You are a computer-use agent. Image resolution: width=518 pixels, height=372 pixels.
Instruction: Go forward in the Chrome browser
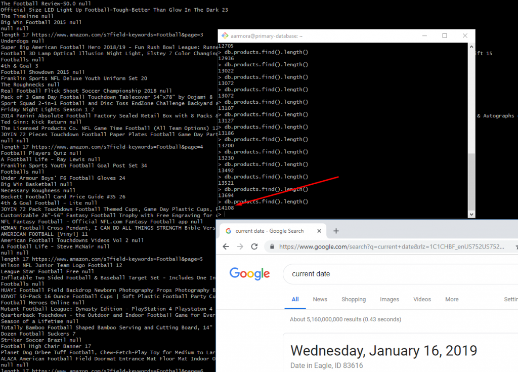240,246
